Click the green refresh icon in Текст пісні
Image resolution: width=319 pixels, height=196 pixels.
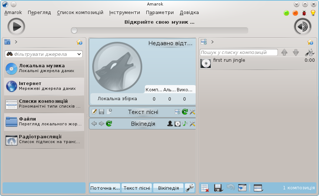[185, 112]
